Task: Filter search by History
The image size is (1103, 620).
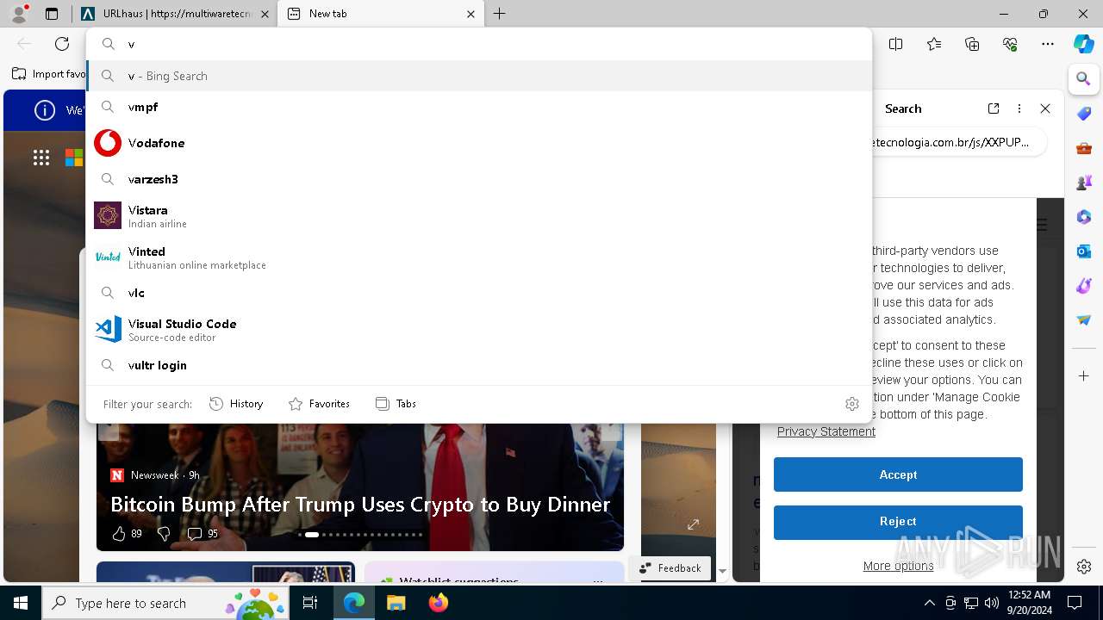Action: (236, 404)
